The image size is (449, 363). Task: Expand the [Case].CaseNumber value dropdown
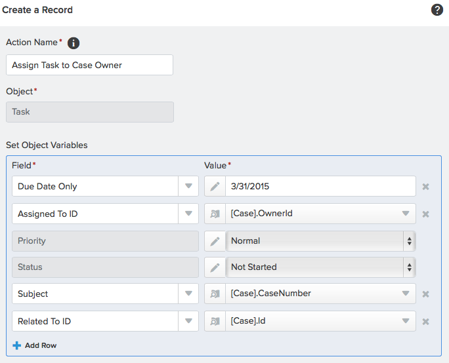[x=406, y=294]
